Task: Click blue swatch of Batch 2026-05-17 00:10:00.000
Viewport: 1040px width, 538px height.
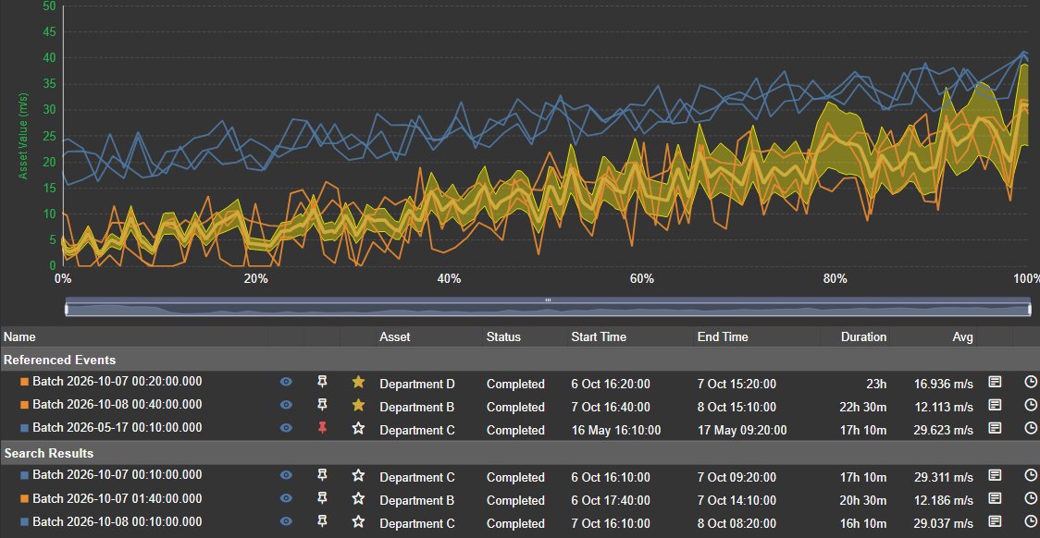Action: (x=25, y=428)
